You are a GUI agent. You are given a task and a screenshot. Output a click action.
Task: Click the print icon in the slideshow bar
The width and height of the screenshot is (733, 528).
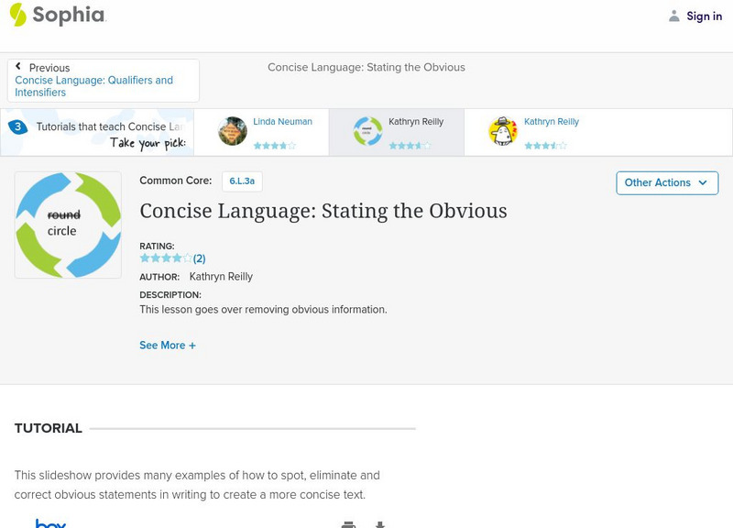click(x=348, y=524)
